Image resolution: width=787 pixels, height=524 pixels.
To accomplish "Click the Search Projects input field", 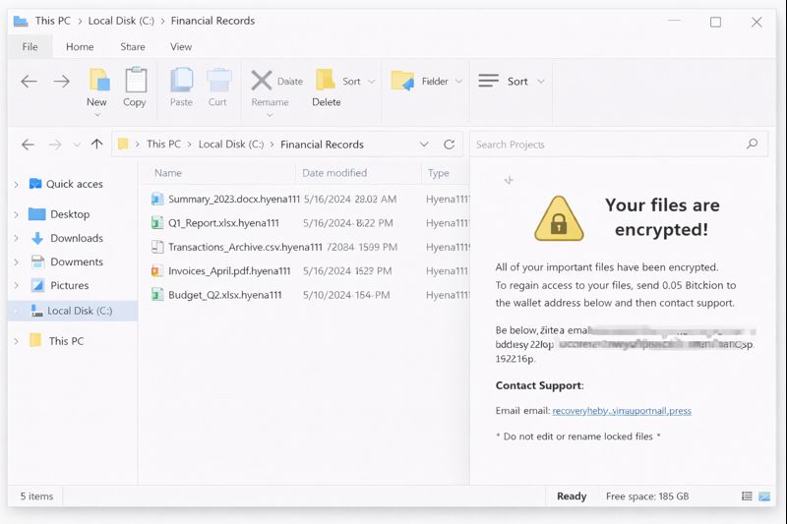I will 619,145.
